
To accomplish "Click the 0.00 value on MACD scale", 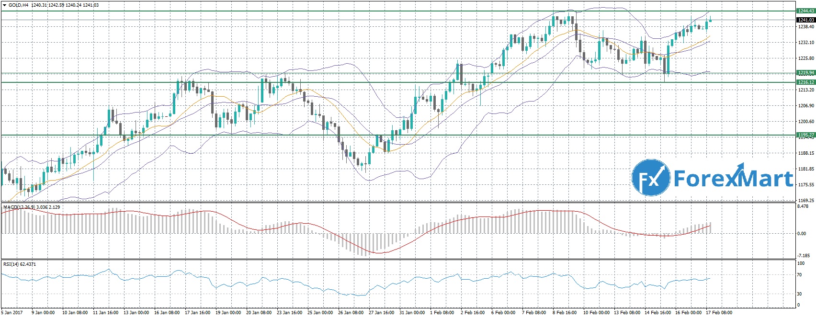I will click(801, 234).
